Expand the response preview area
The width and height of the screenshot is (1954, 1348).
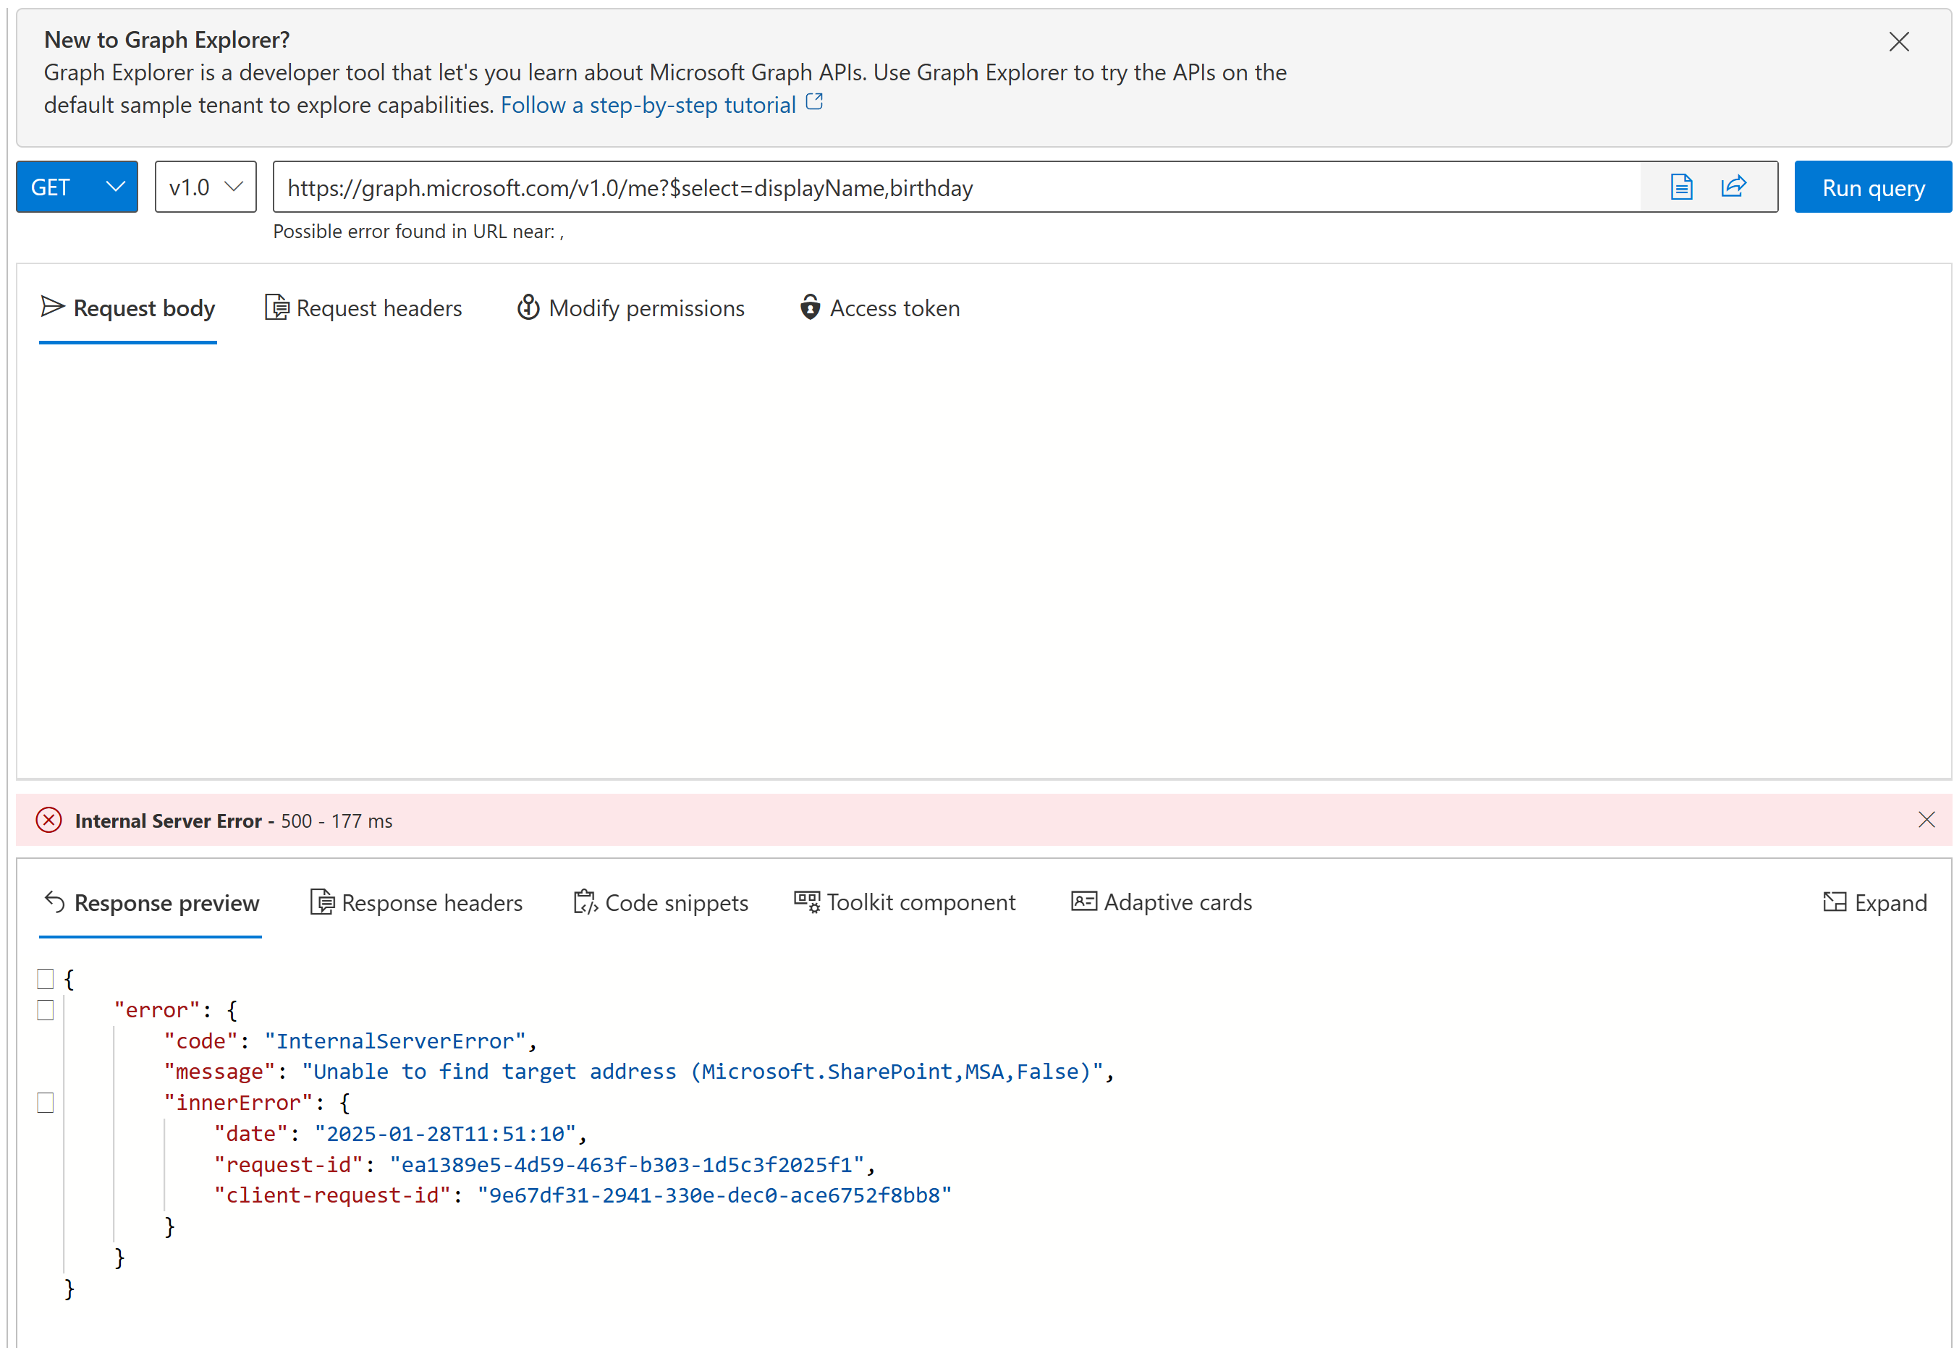pos(1874,903)
